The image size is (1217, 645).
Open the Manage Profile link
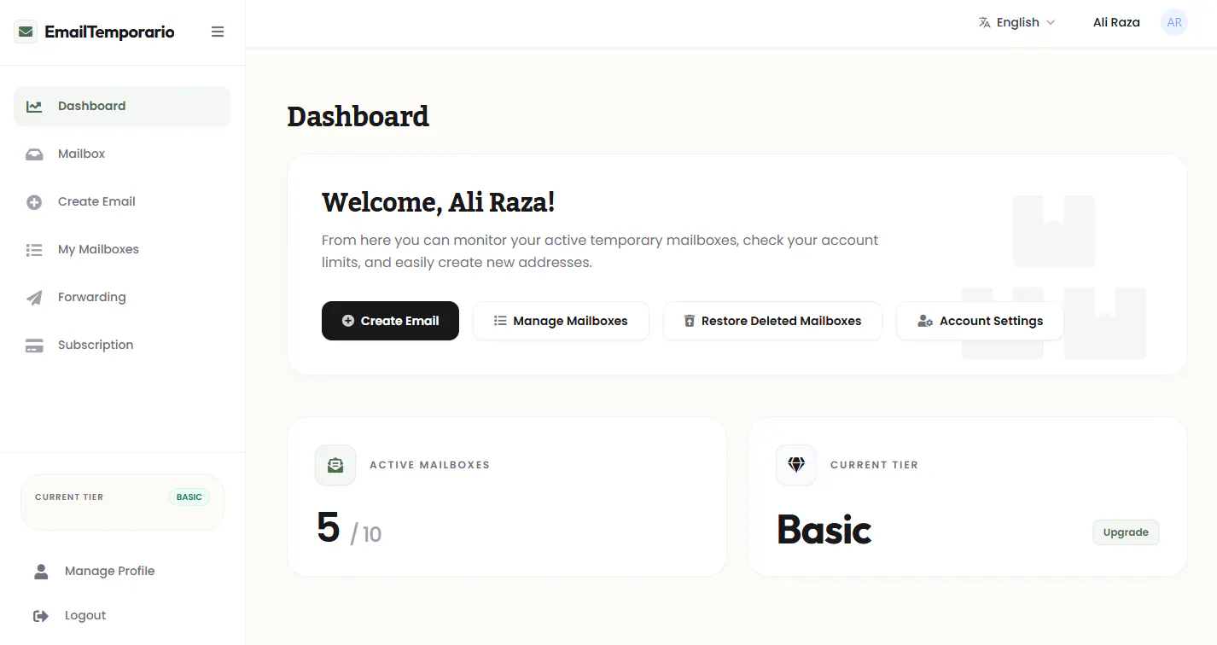click(x=122, y=572)
